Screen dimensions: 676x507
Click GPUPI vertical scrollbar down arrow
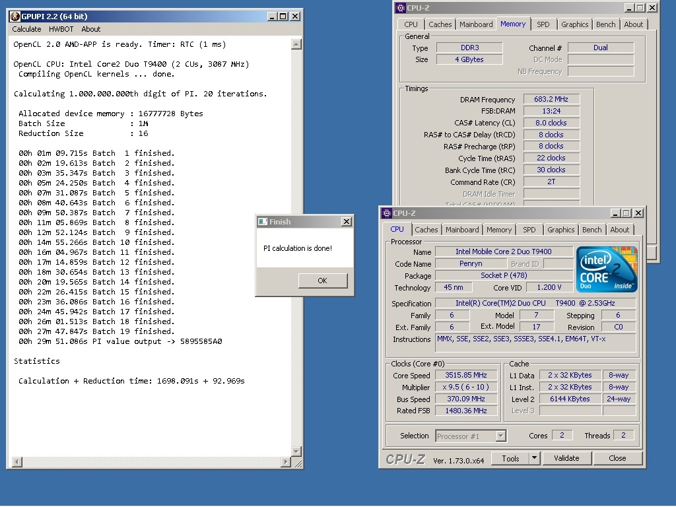click(296, 452)
